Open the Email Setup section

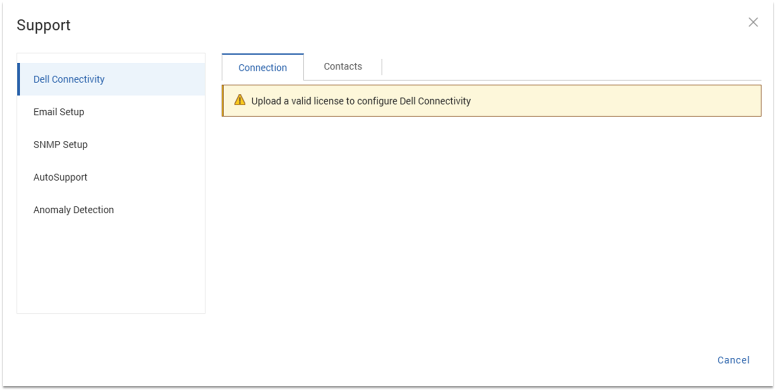tap(111, 112)
